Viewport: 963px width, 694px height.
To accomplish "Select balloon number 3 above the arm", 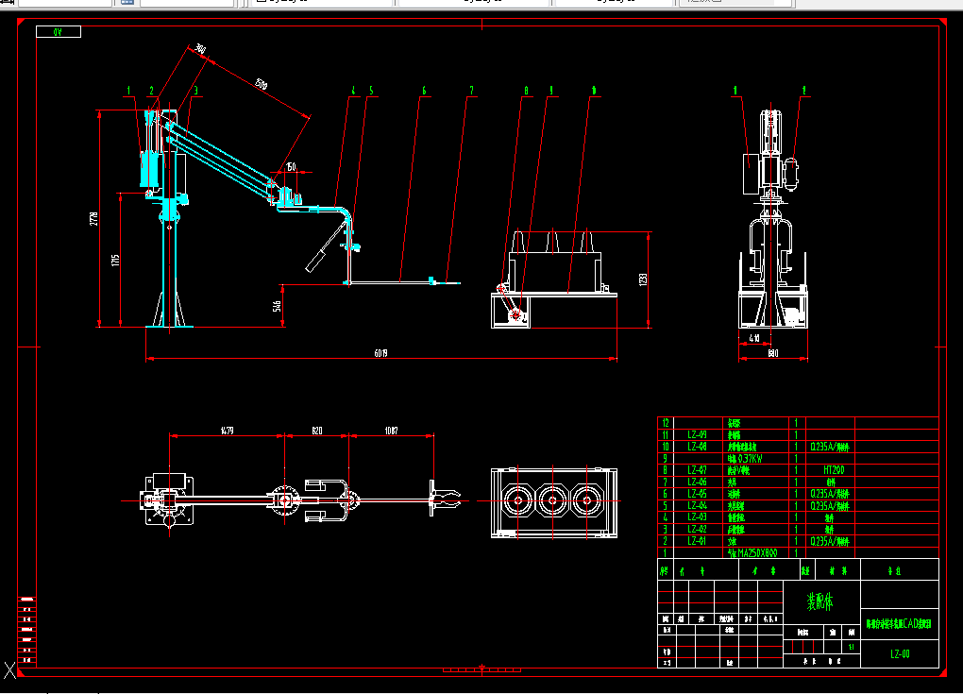I will point(196,91).
